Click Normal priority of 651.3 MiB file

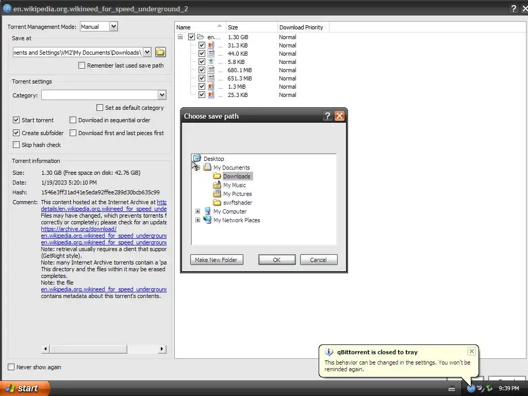pyautogui.click(x=288, y=78)
